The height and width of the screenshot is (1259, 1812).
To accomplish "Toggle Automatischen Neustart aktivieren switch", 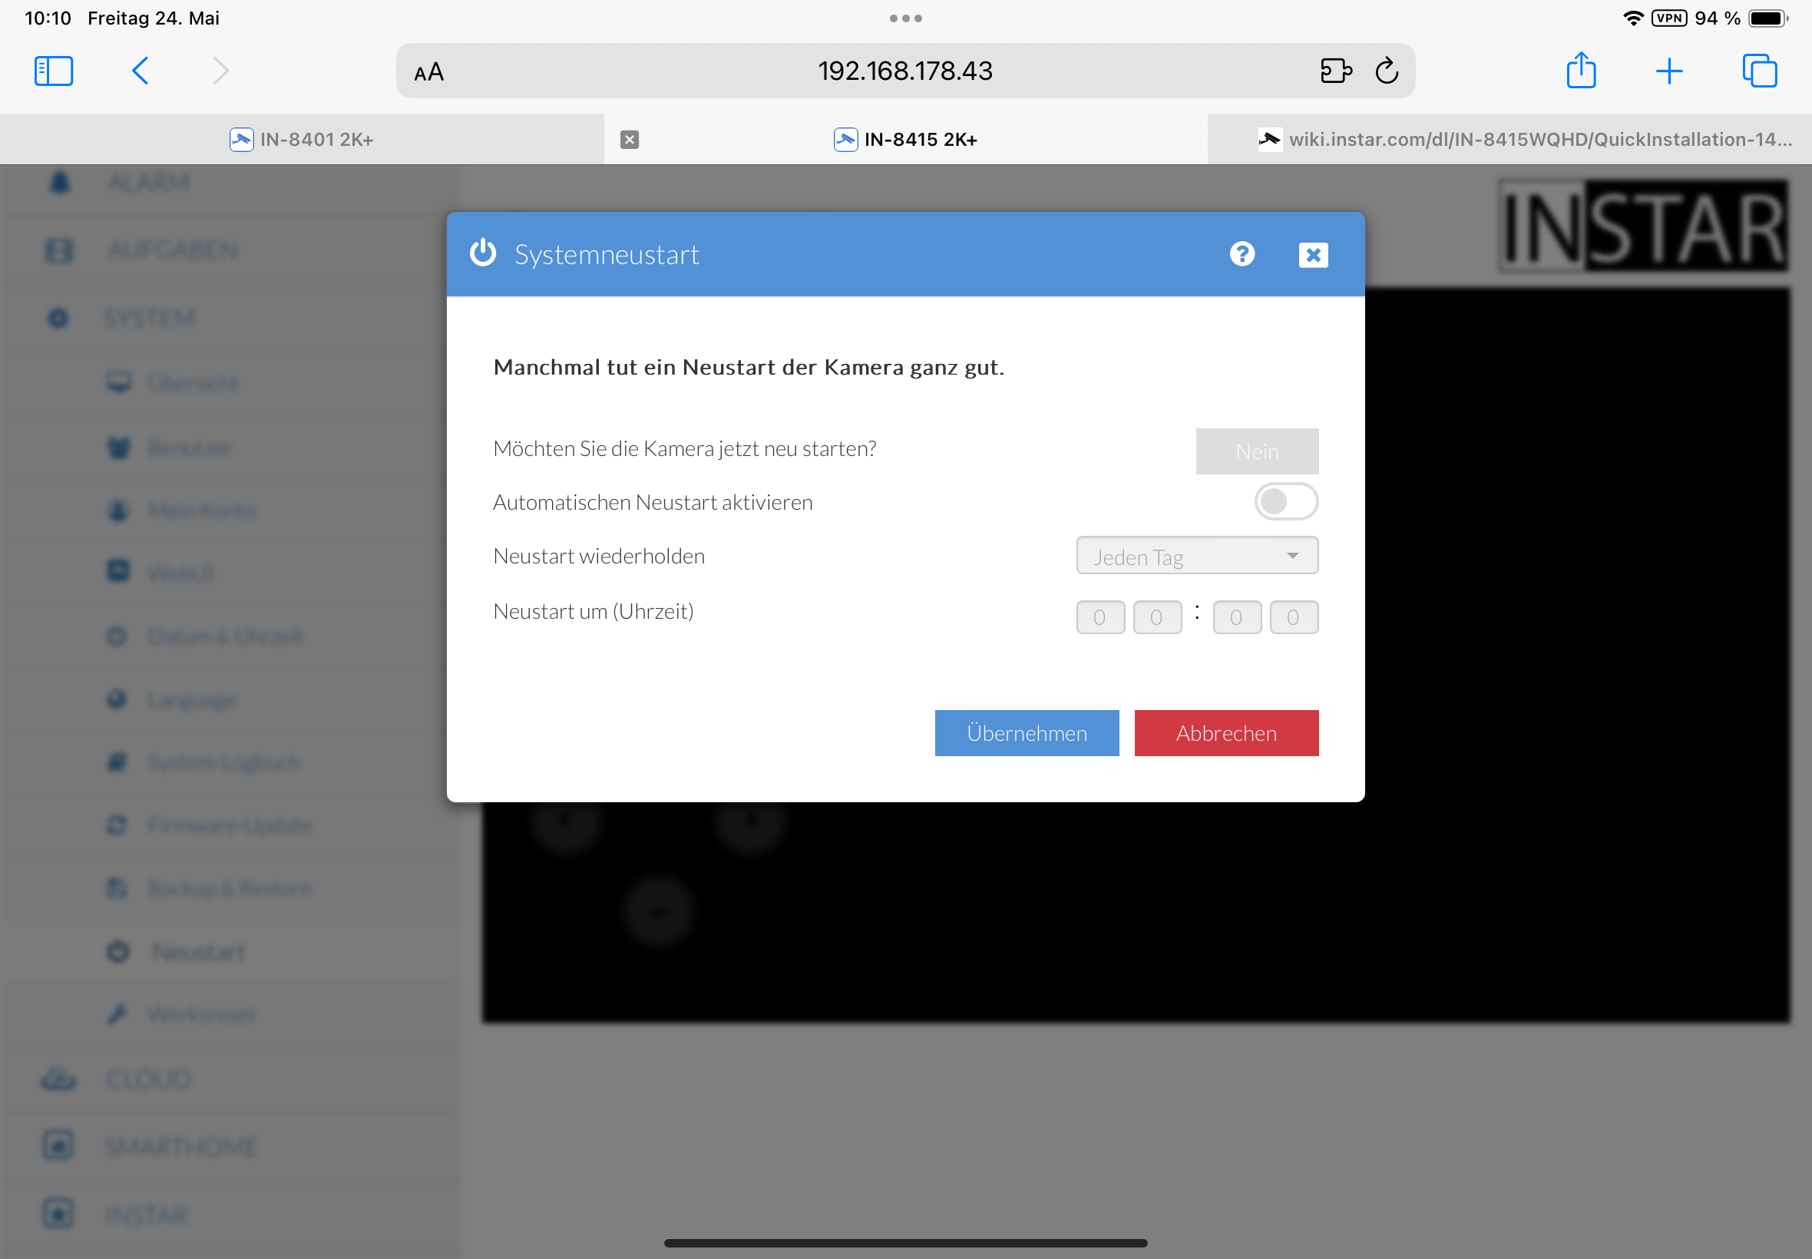I will (x=1285, y=502).
